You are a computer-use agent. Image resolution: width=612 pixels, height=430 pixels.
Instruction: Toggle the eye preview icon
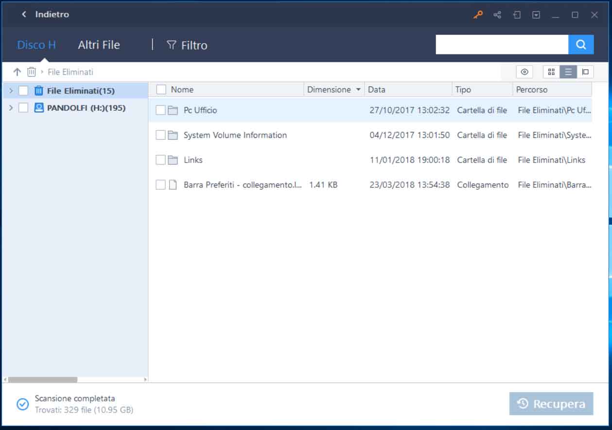[524, 72]
